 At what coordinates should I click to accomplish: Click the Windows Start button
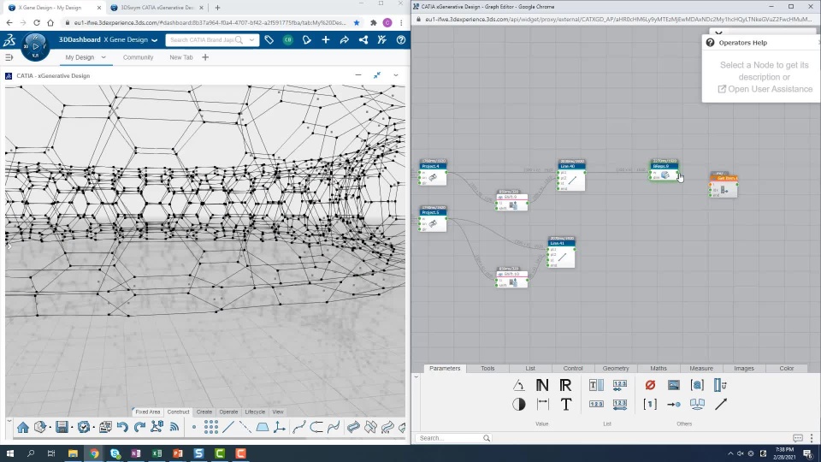coord(10,453)
